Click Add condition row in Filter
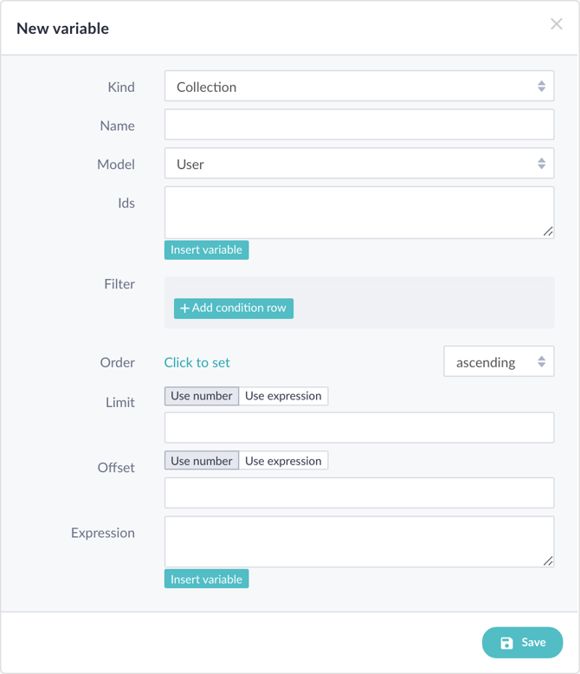The image size is (580, 674). click(234, 308)
